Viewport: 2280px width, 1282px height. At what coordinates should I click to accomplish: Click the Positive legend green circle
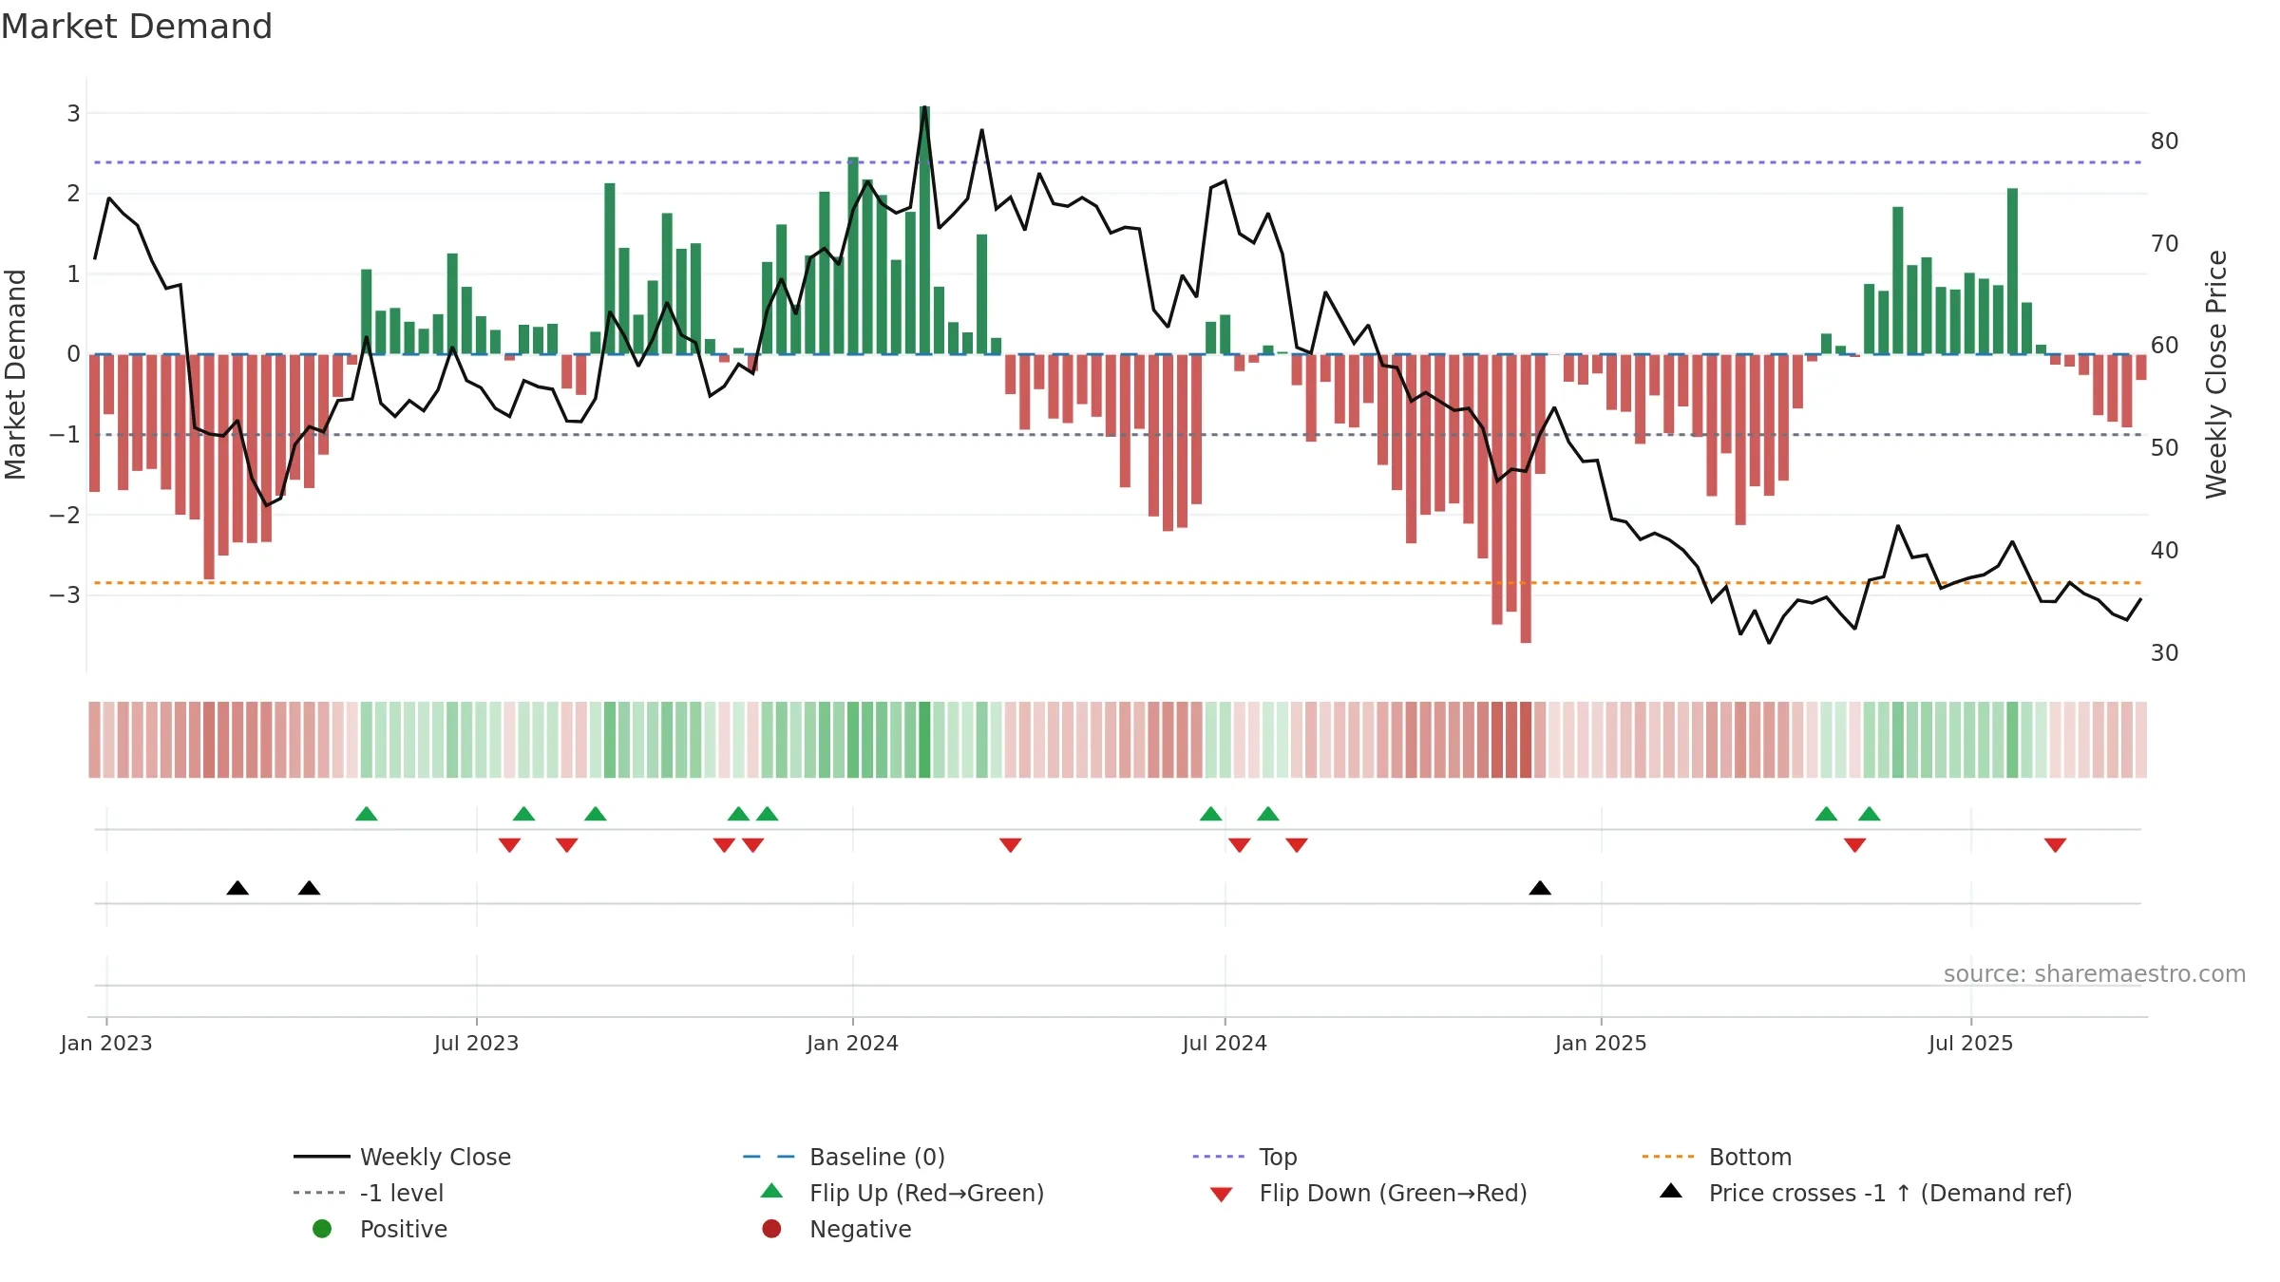tap(322, 1229)
